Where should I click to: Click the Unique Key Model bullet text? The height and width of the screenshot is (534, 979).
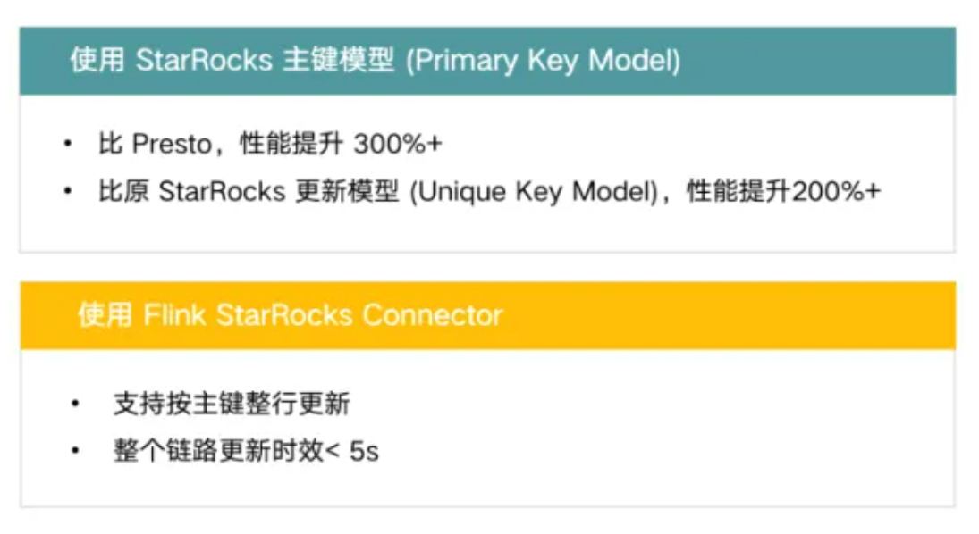490,191
